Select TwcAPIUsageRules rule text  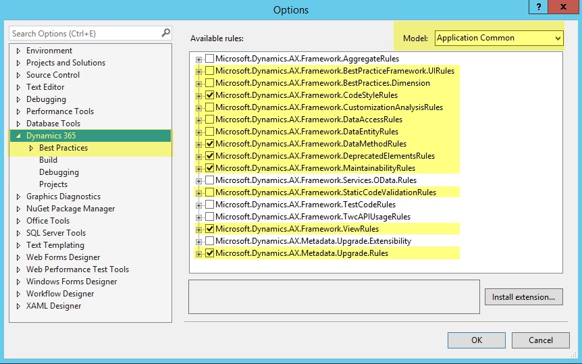pos(313,217)
